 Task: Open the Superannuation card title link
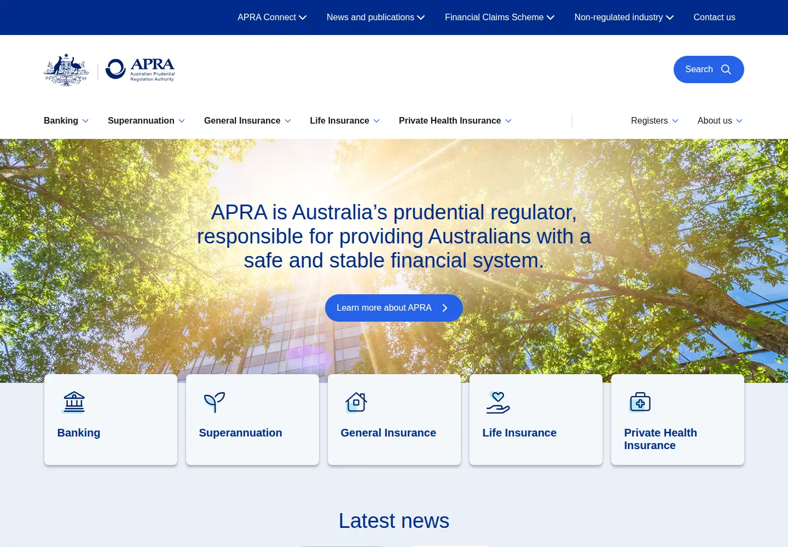pos(241,433)
